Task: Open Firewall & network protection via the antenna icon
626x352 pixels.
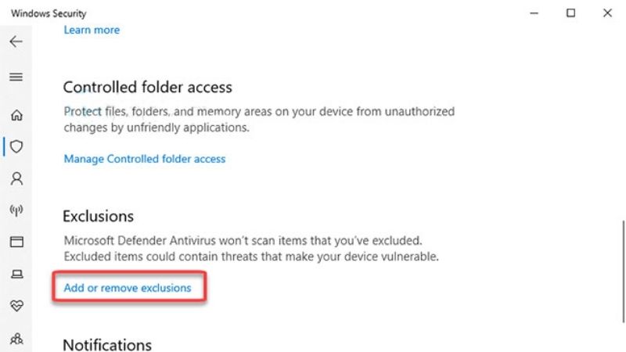Action: coord(16,210)
